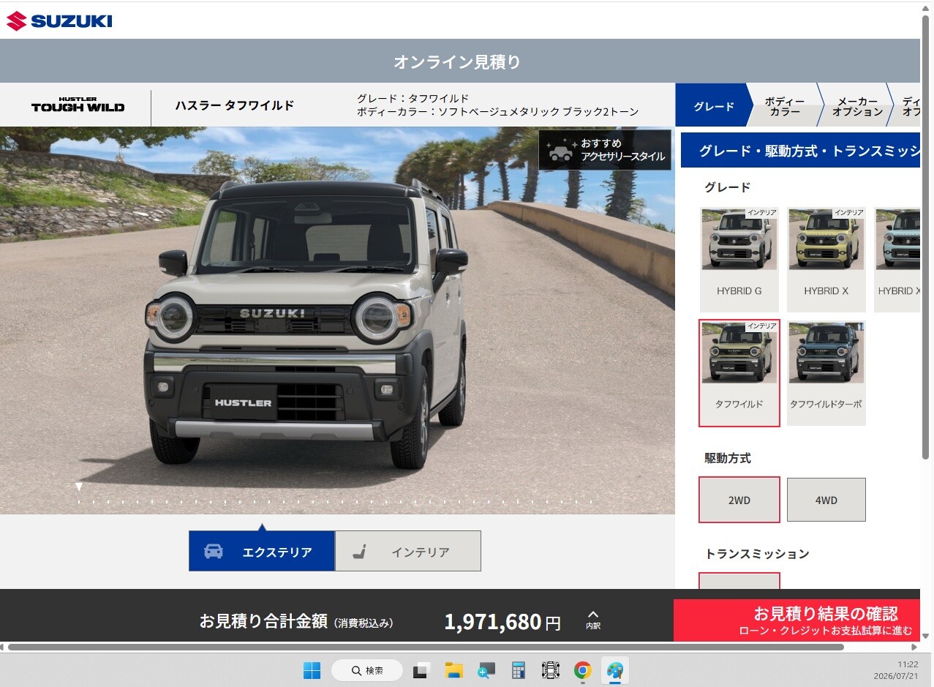
Task: Click the Paint app taskbar icon
Action: coord(615,670)
